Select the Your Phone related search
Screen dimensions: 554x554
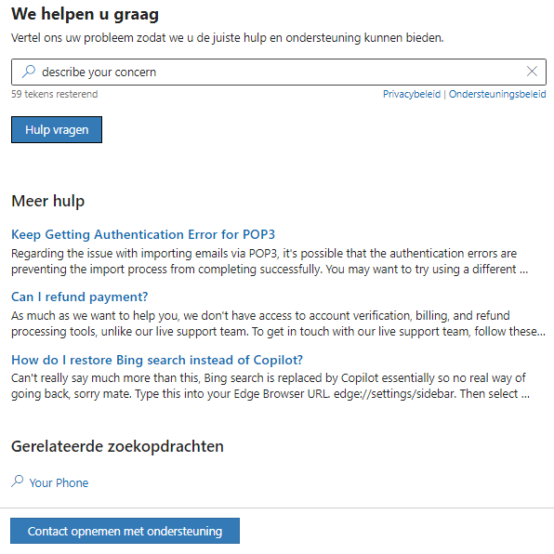tap(59, 483)
